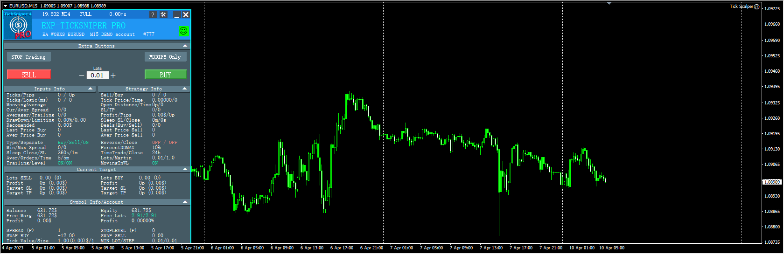The height and width of the screenshot is (254, 784).
Task: Click the green smiley status icon
Action: [x=184, y=31]
